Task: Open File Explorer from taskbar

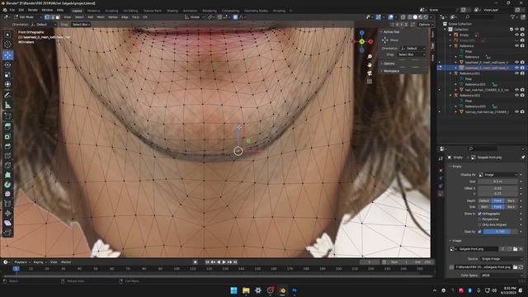Action: pos(246,290)
